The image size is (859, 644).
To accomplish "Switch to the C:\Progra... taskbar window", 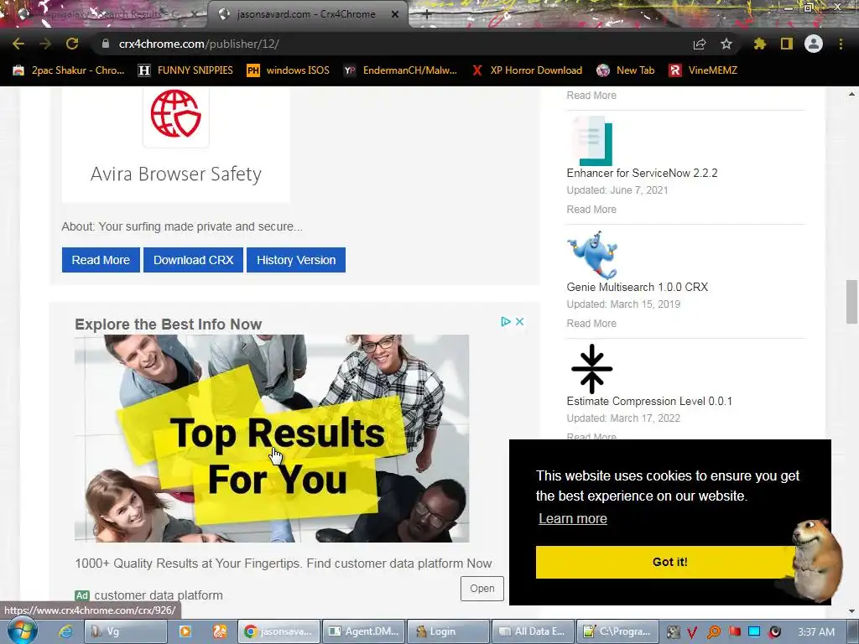I will 617,631.
